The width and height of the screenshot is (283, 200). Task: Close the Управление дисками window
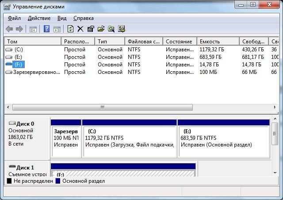pyautogui.click(x=270, y=5)
